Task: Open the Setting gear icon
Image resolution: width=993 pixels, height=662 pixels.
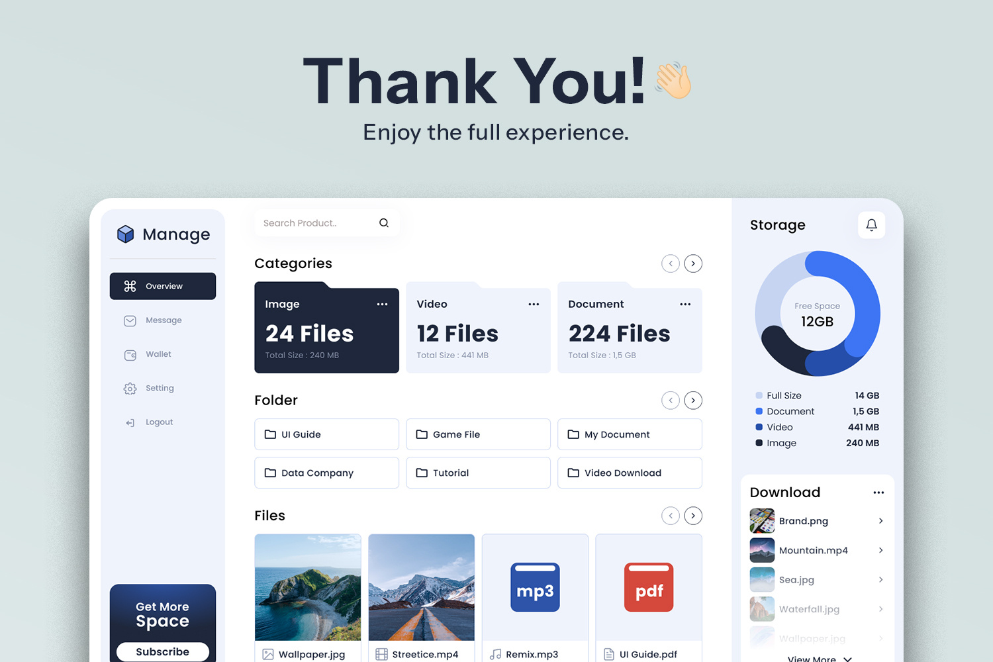Action: pyautogui.click(x=130, y=389)
